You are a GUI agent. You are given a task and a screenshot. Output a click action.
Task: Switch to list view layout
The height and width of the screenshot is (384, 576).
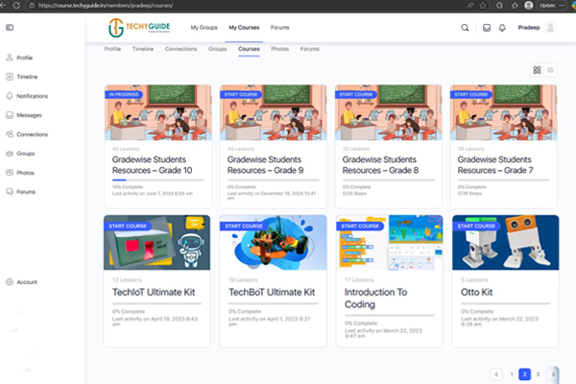[550, 70]
